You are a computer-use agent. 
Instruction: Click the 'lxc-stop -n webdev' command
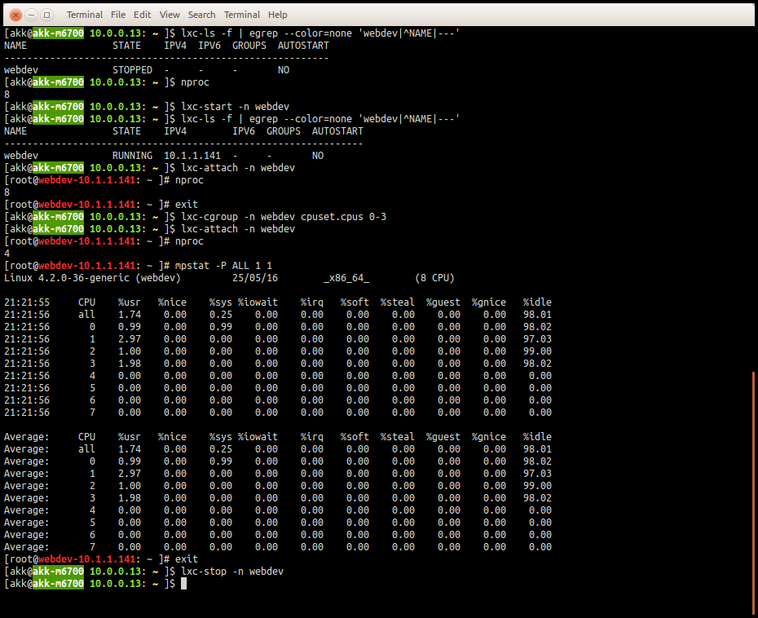232,571
